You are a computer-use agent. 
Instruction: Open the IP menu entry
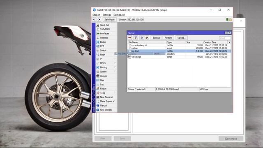(101, 59)
